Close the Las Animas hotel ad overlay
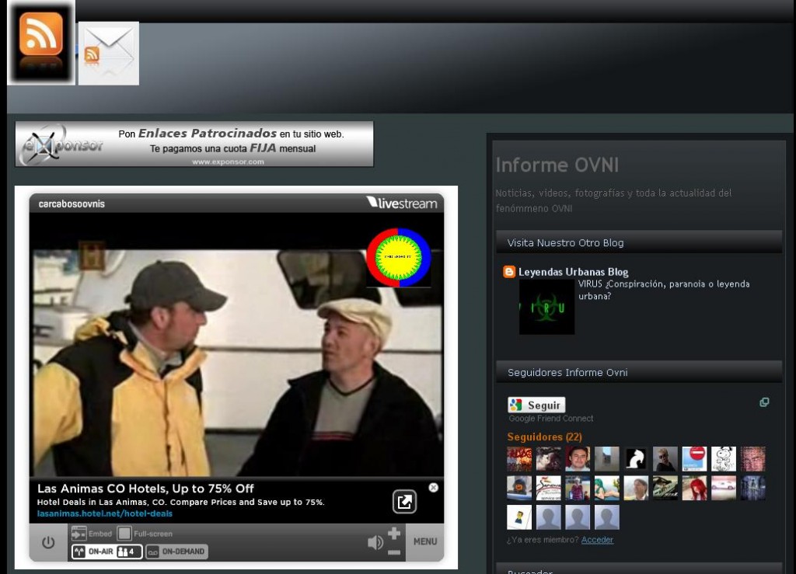Screen dimensions: 796x574 [433, 488]
